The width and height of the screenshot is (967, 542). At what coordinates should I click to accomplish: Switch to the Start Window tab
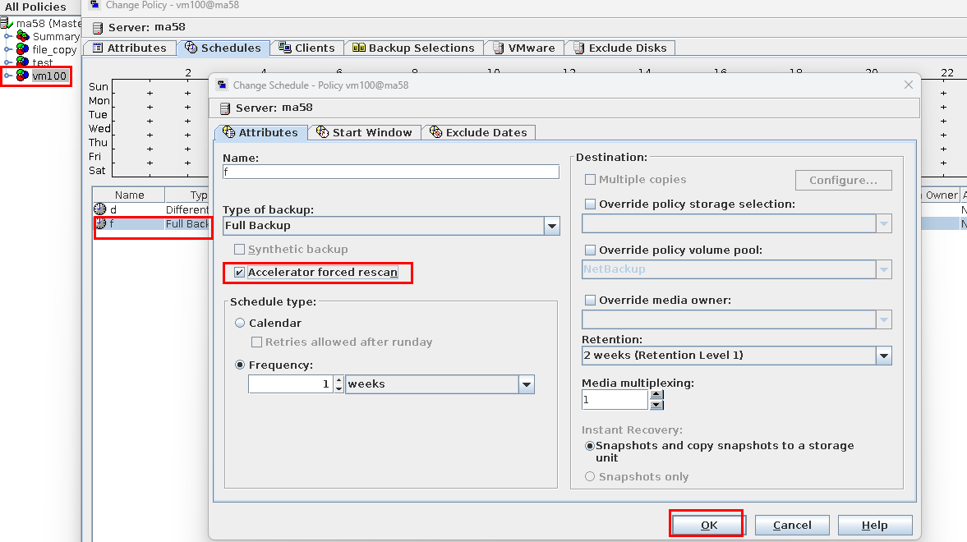tap(365, 132)
